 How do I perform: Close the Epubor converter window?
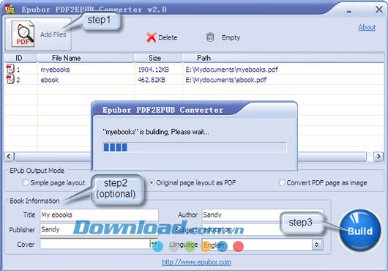378,10
